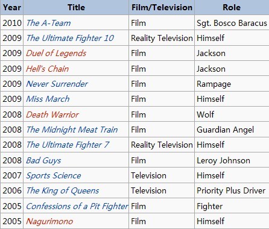This screenshot has height=229, width=269.
Task: Click the Role column header
Action: (232, 7)
